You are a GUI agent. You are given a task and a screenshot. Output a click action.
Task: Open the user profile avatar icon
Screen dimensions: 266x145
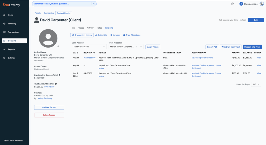pyautogui.click(x=262, y=4)
